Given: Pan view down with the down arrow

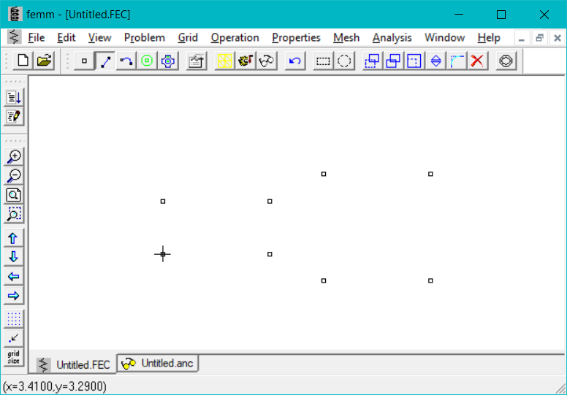Looking at the screenshot, I should pyautogui.click(x=14, y=257).
